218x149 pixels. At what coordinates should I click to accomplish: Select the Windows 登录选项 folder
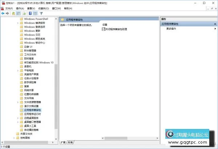coord(35,27)
